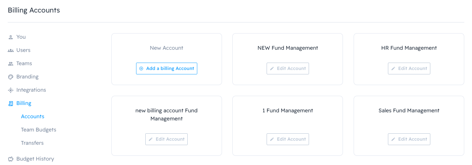Go to the Transfers section
The width and height of the screenshot is (472, 165).
click(32, 143)
